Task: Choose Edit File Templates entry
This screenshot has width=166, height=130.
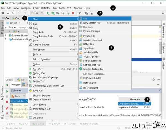Action: 105,74
